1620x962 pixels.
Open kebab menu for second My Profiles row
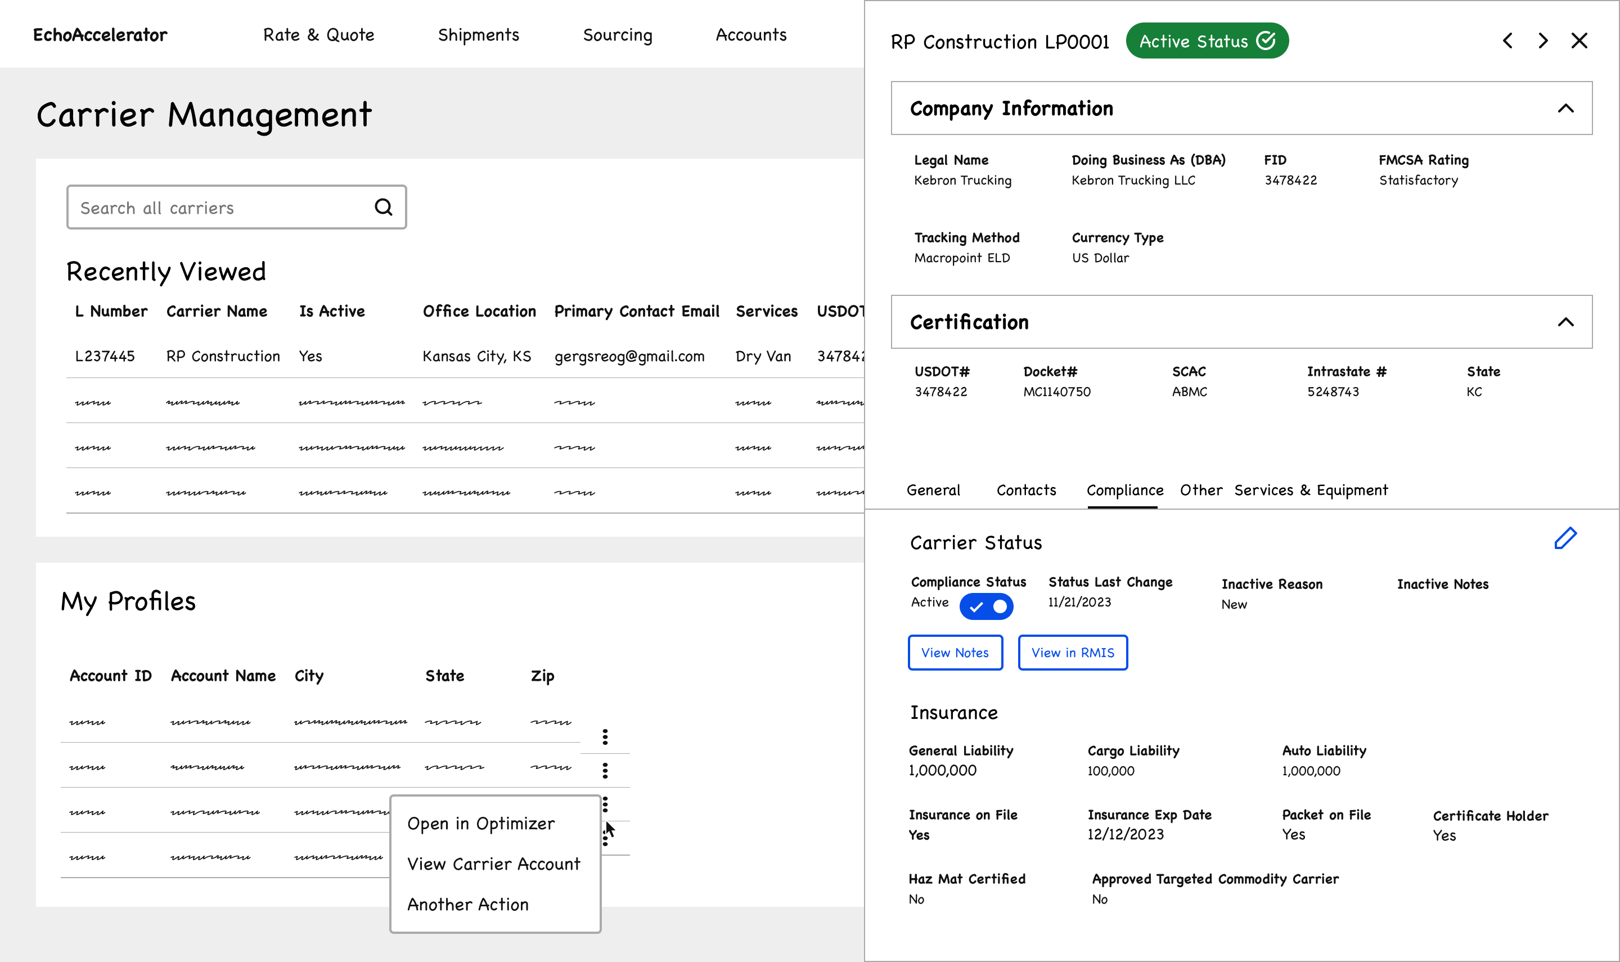coord(605,771)
